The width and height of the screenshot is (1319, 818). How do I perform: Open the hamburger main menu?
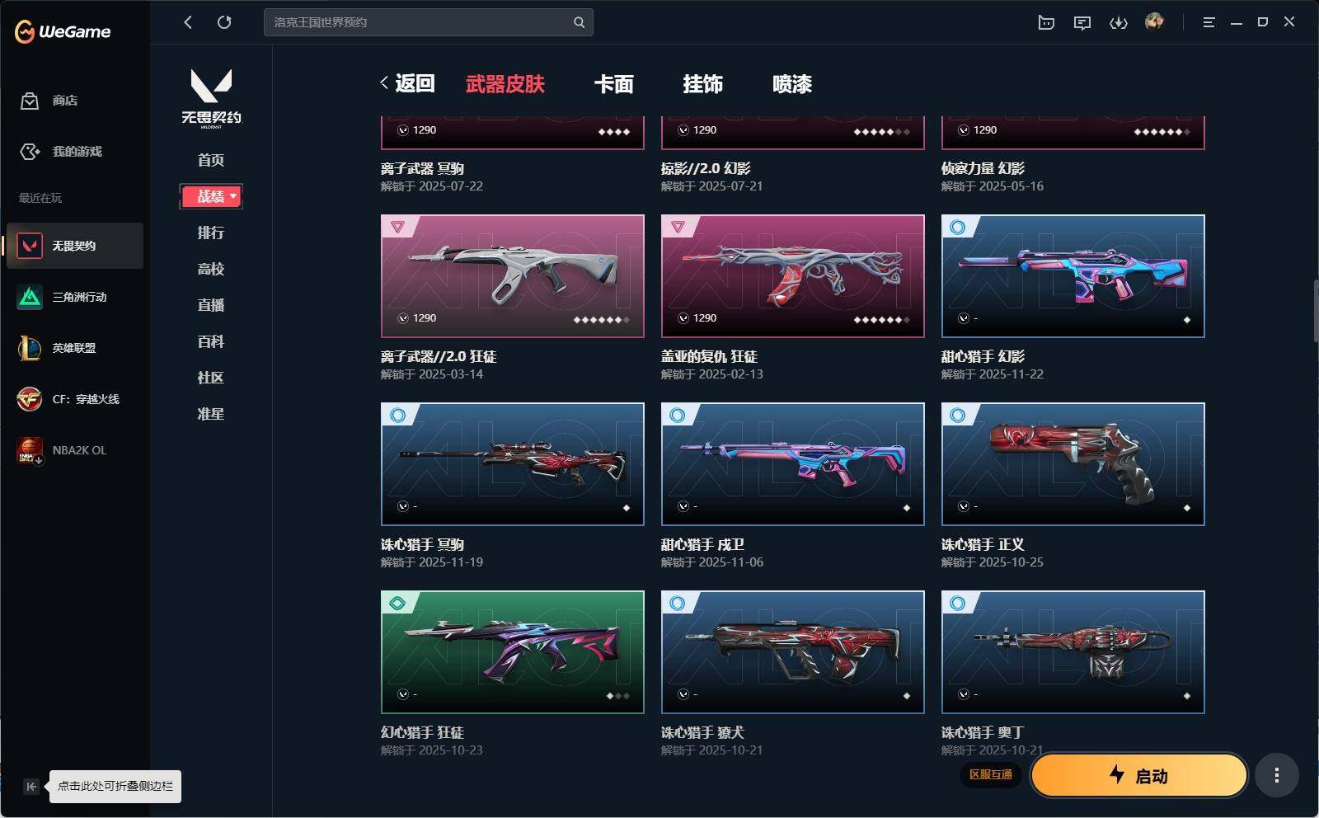pyautogui.click(x=1209, y=22)
